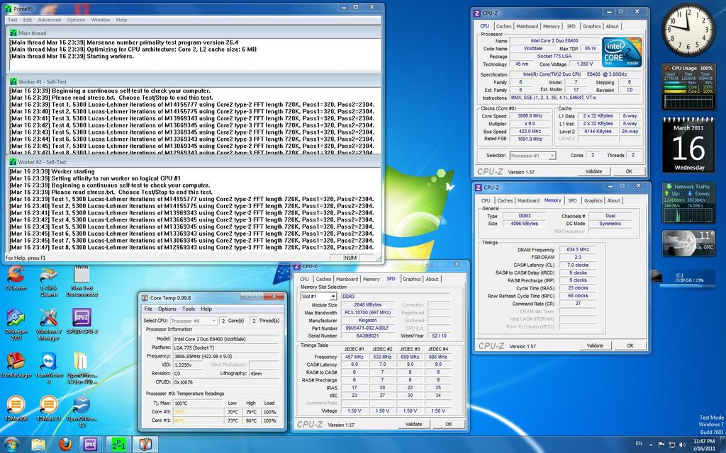Image resolution: width=726 pixels, height=453 pixels.
Task: Click Validate in the CPU-Z processor window
Action: point(593,171)
